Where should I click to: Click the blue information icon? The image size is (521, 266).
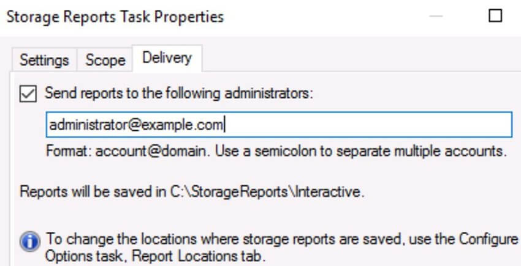30,242
